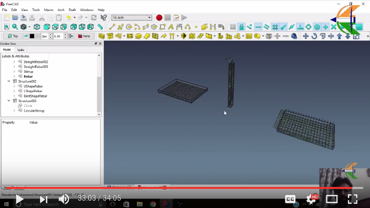Expand the CircularStirrup tree item
This screenshot has width=370, height=208.
pos(14,111)
